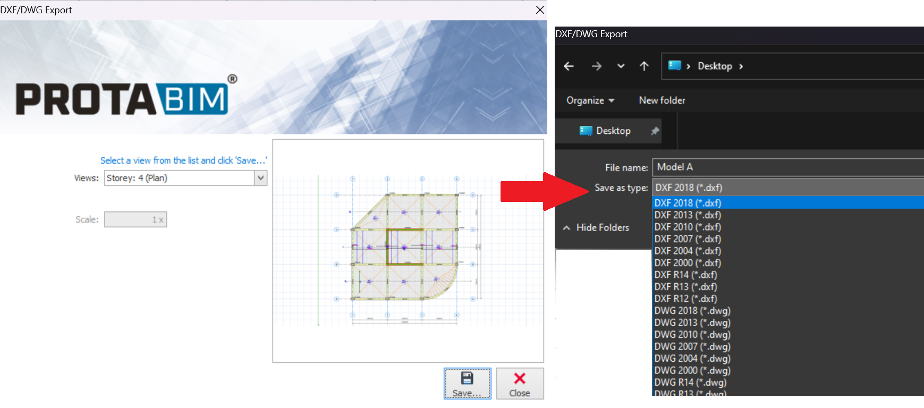Image resolution: width=924 pixels, height=408 pixels.
Task: Select DXF 2013 (*.dxf) format
Action: click(x=688, y=215)
